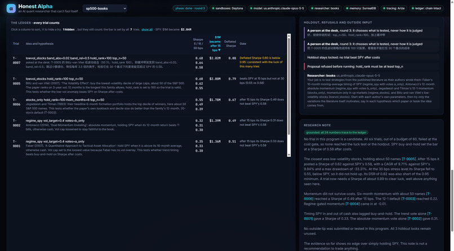Click the show all link in ledger
The width and height of the screenshot is (454, 251).
coord(147,29)
